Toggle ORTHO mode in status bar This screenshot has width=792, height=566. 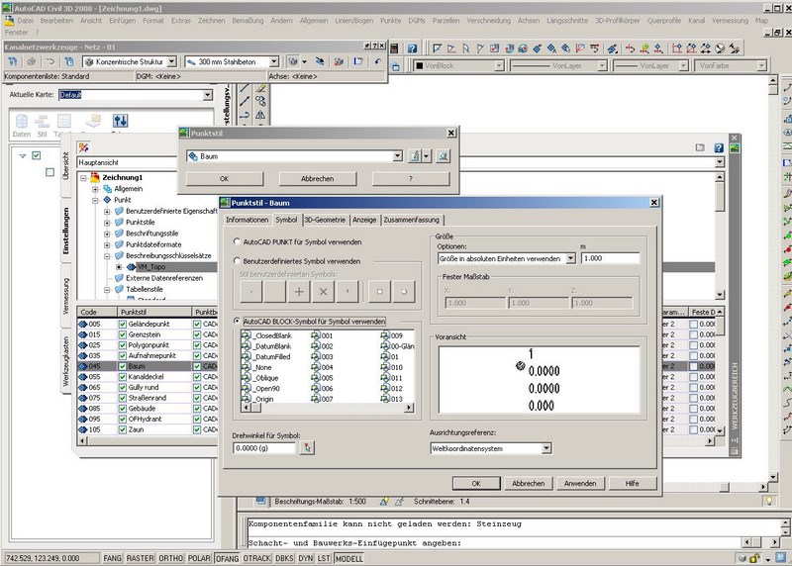[x=170, y=558]
